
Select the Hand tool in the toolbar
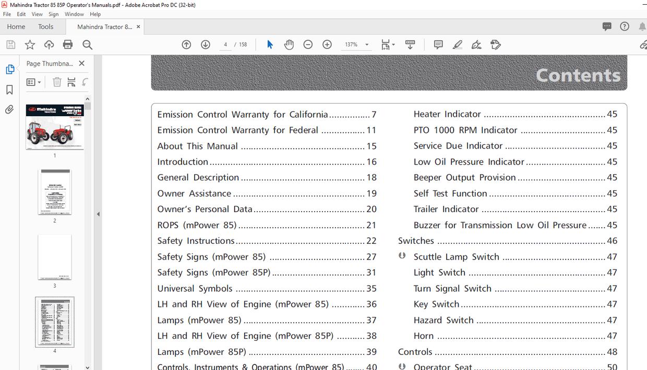(289, 44)
